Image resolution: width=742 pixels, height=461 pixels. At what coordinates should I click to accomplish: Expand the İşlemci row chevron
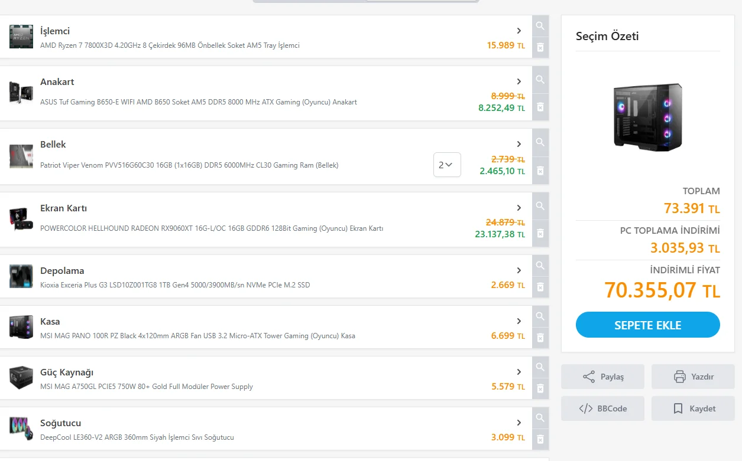point(519,31)
